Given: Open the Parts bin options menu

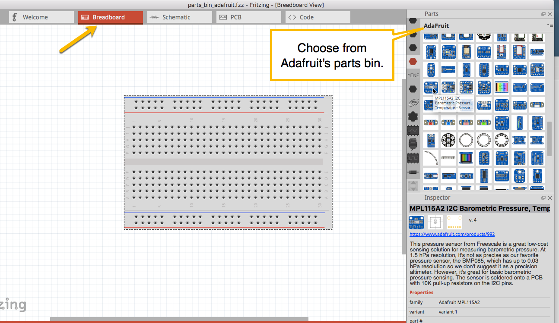Looking at the screenshot, I should [549, 25].
